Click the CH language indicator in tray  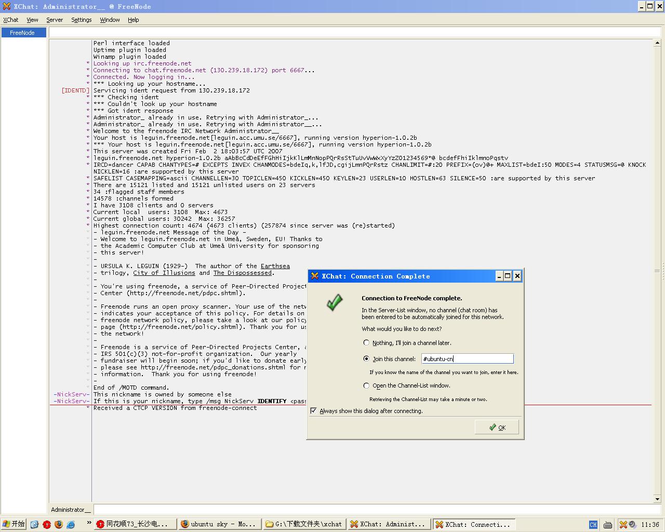pos(593,525)
